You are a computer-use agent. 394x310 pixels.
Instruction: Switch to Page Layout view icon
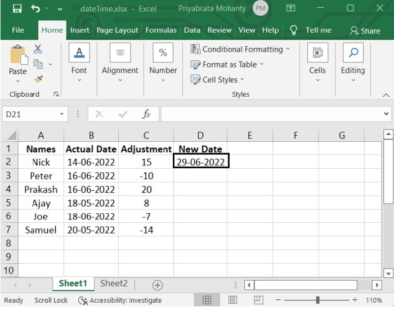(232, 300)
